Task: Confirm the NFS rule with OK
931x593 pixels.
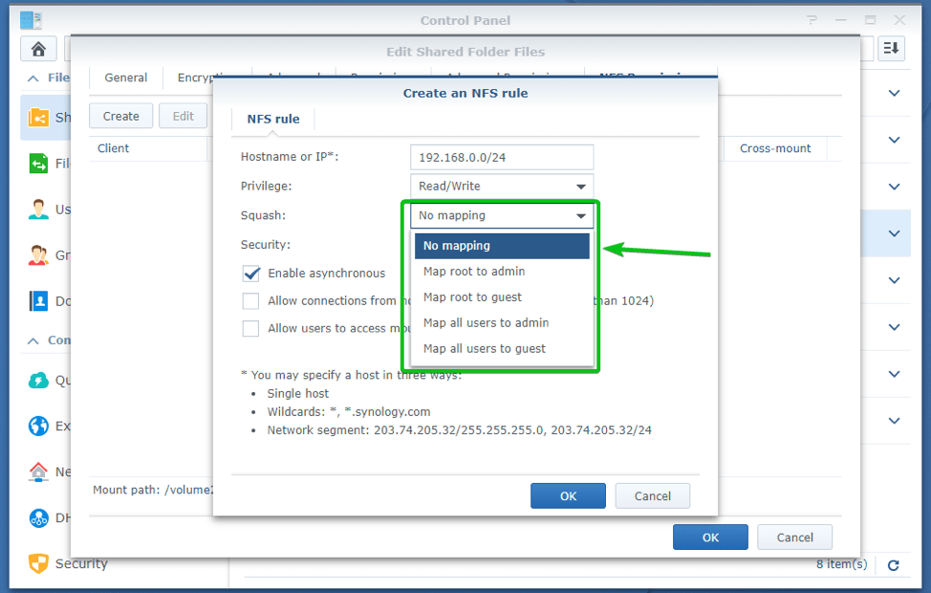Action: click(x=568, y=495)
